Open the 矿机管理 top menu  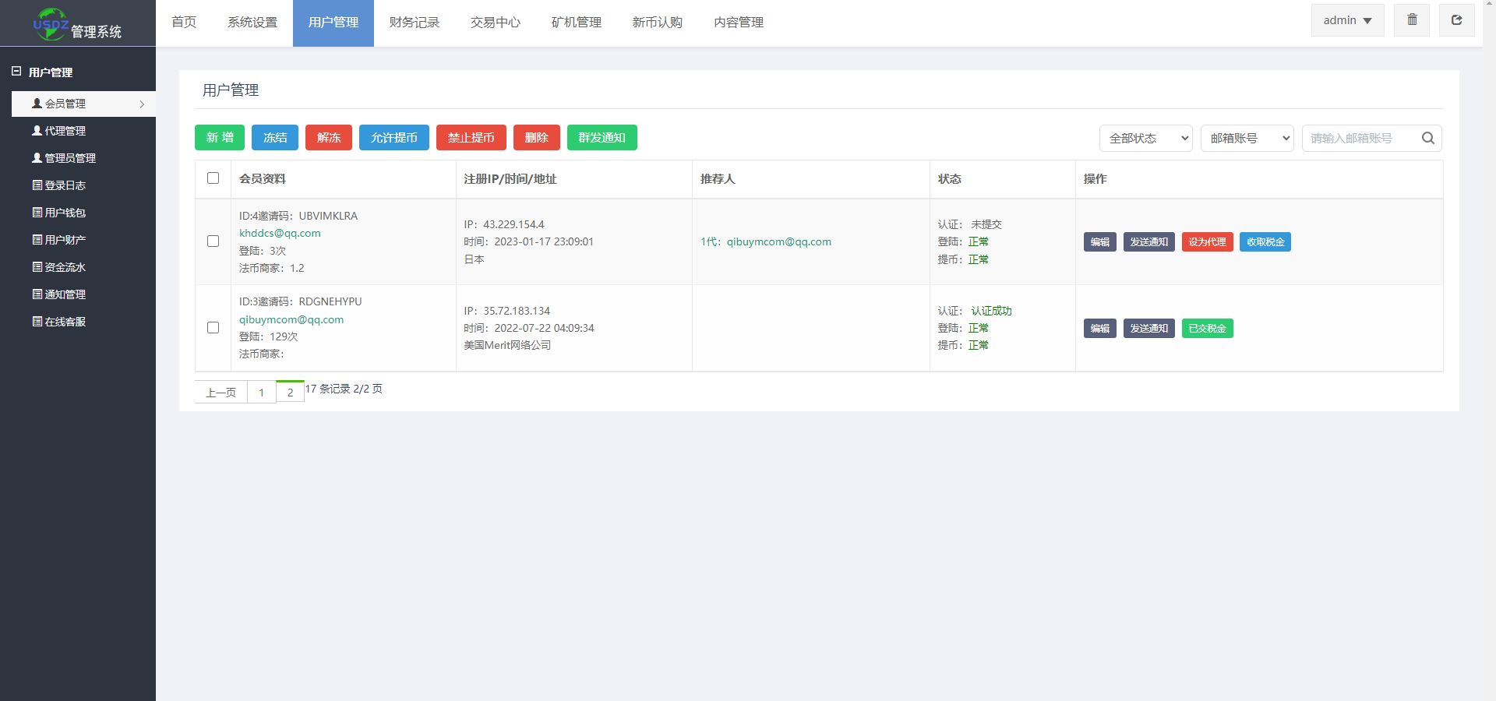tap(576, 23)
